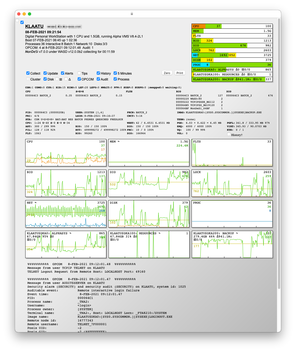Click the arrow icon after ALPHASYS graph title
The width and height of the screenshot is (296, 352).
point(70,233)
